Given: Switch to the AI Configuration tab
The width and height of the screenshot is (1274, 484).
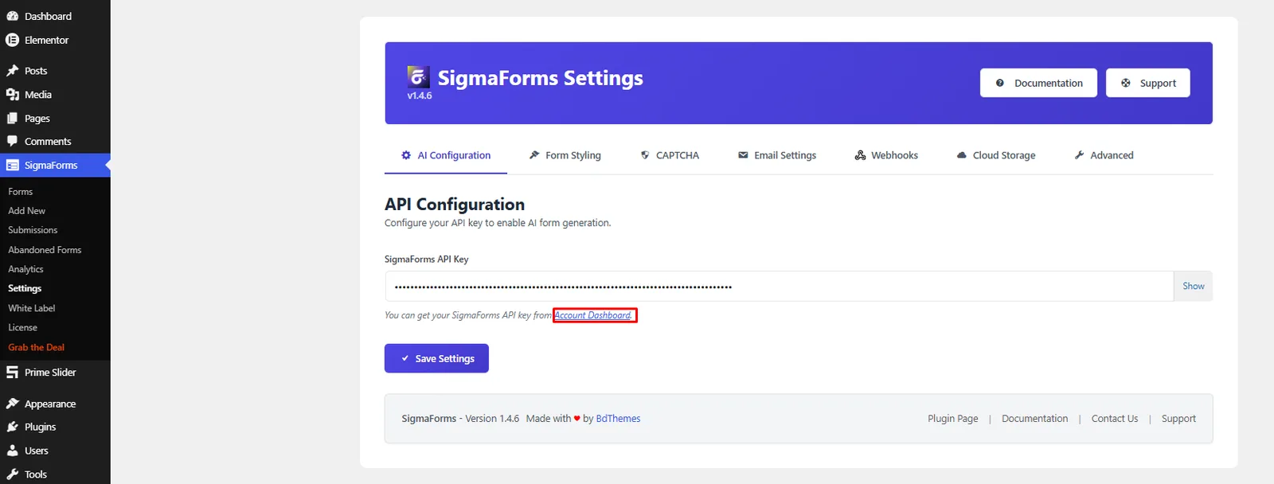Looking at the screenshot, I should click(446, 155).
